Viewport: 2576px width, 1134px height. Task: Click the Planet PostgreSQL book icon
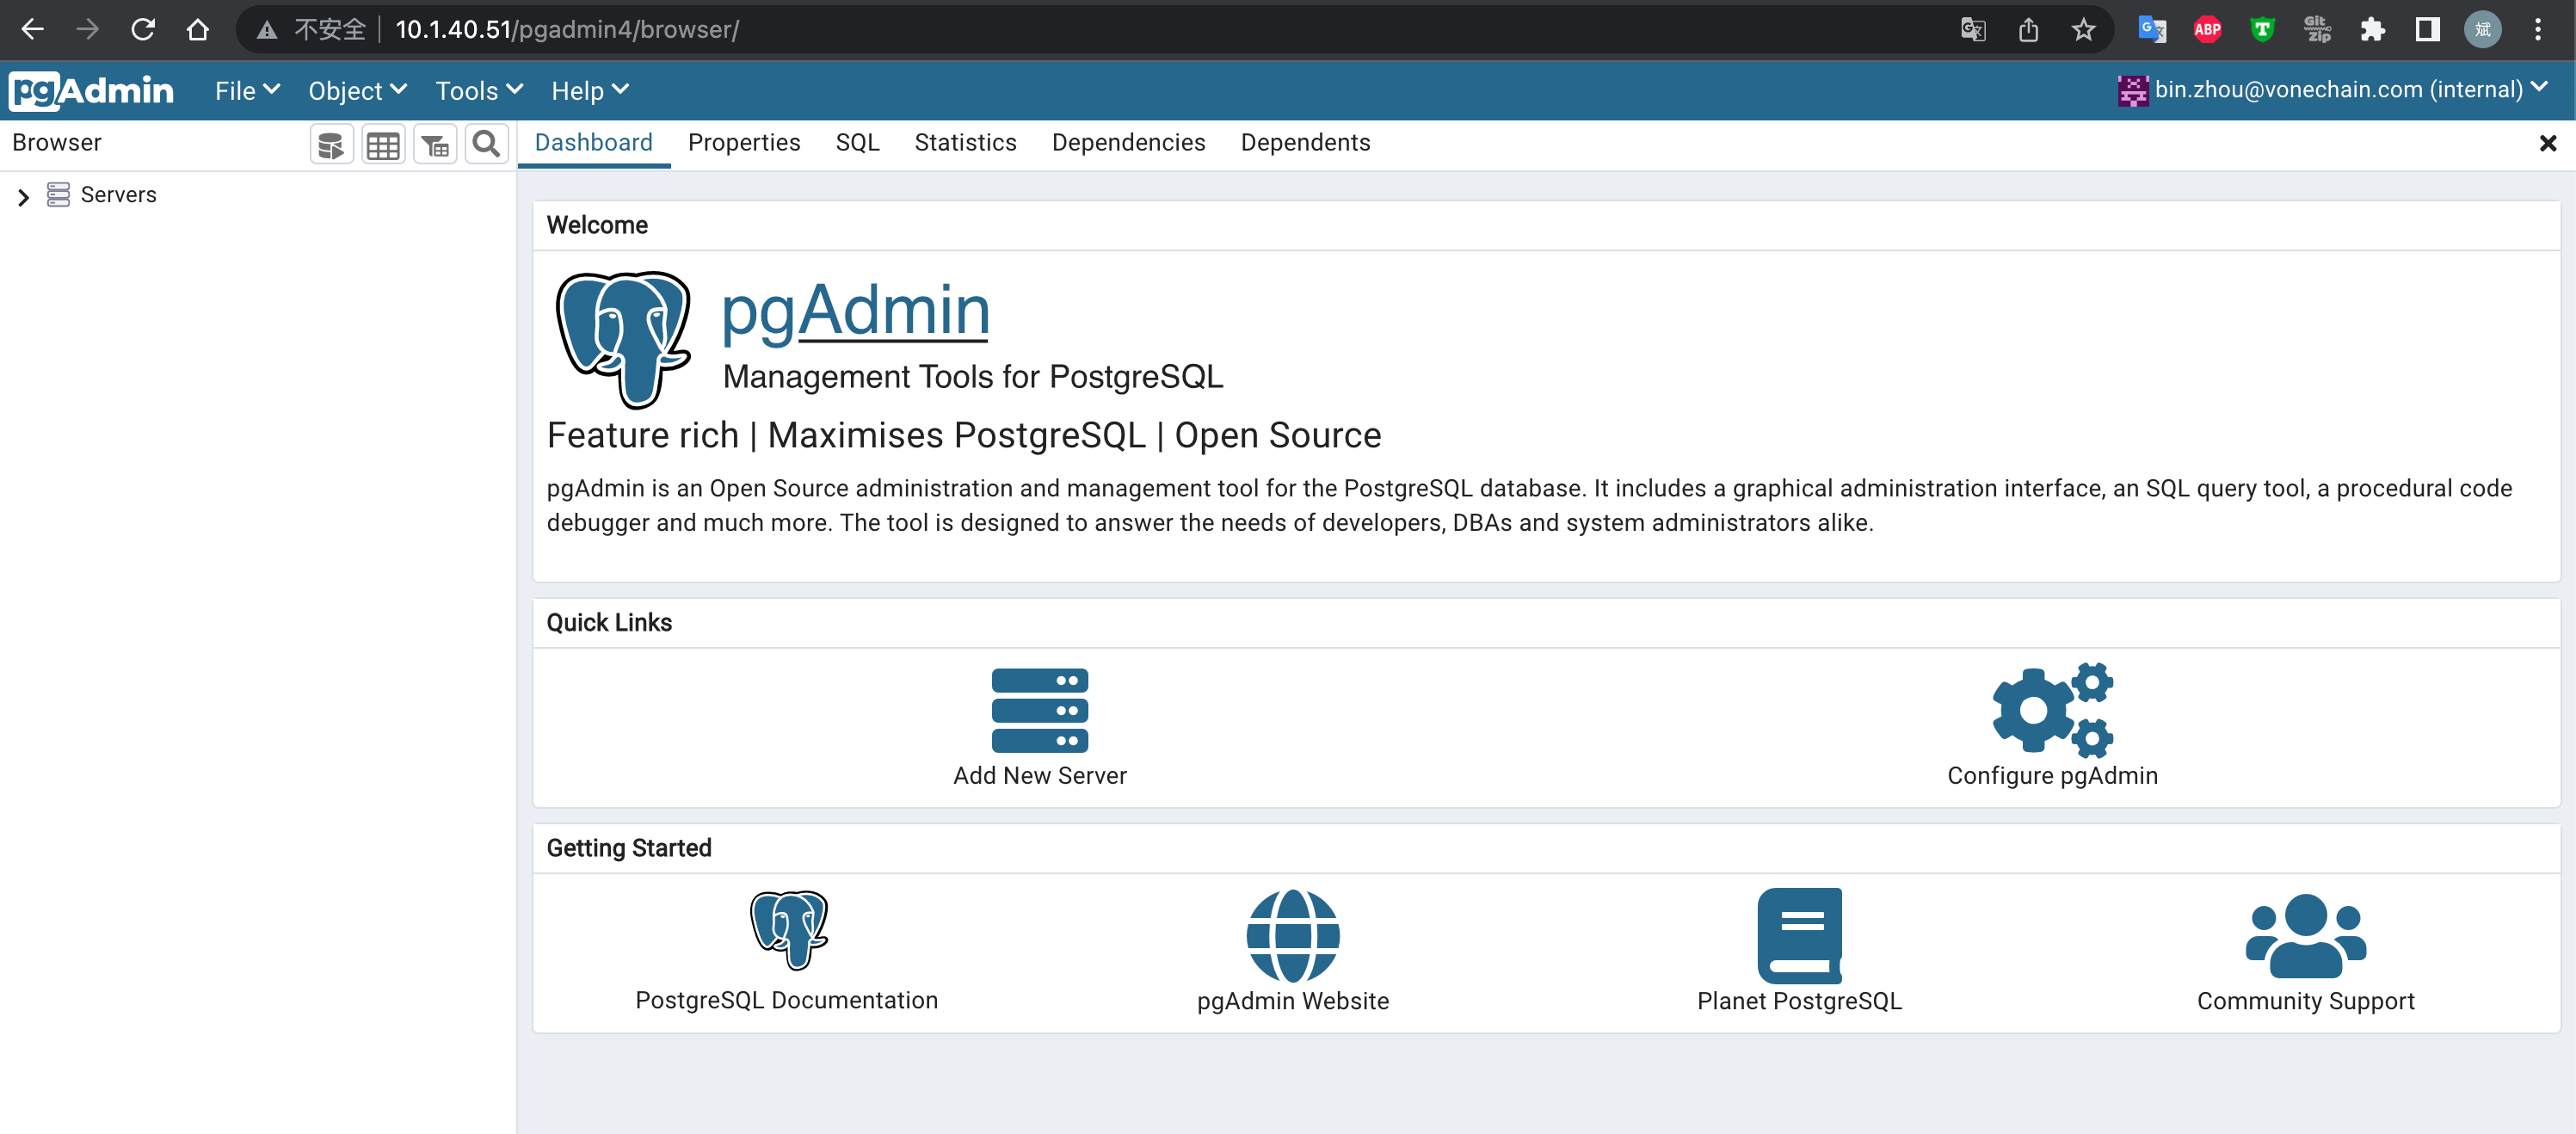click(x=1800, y=935)
